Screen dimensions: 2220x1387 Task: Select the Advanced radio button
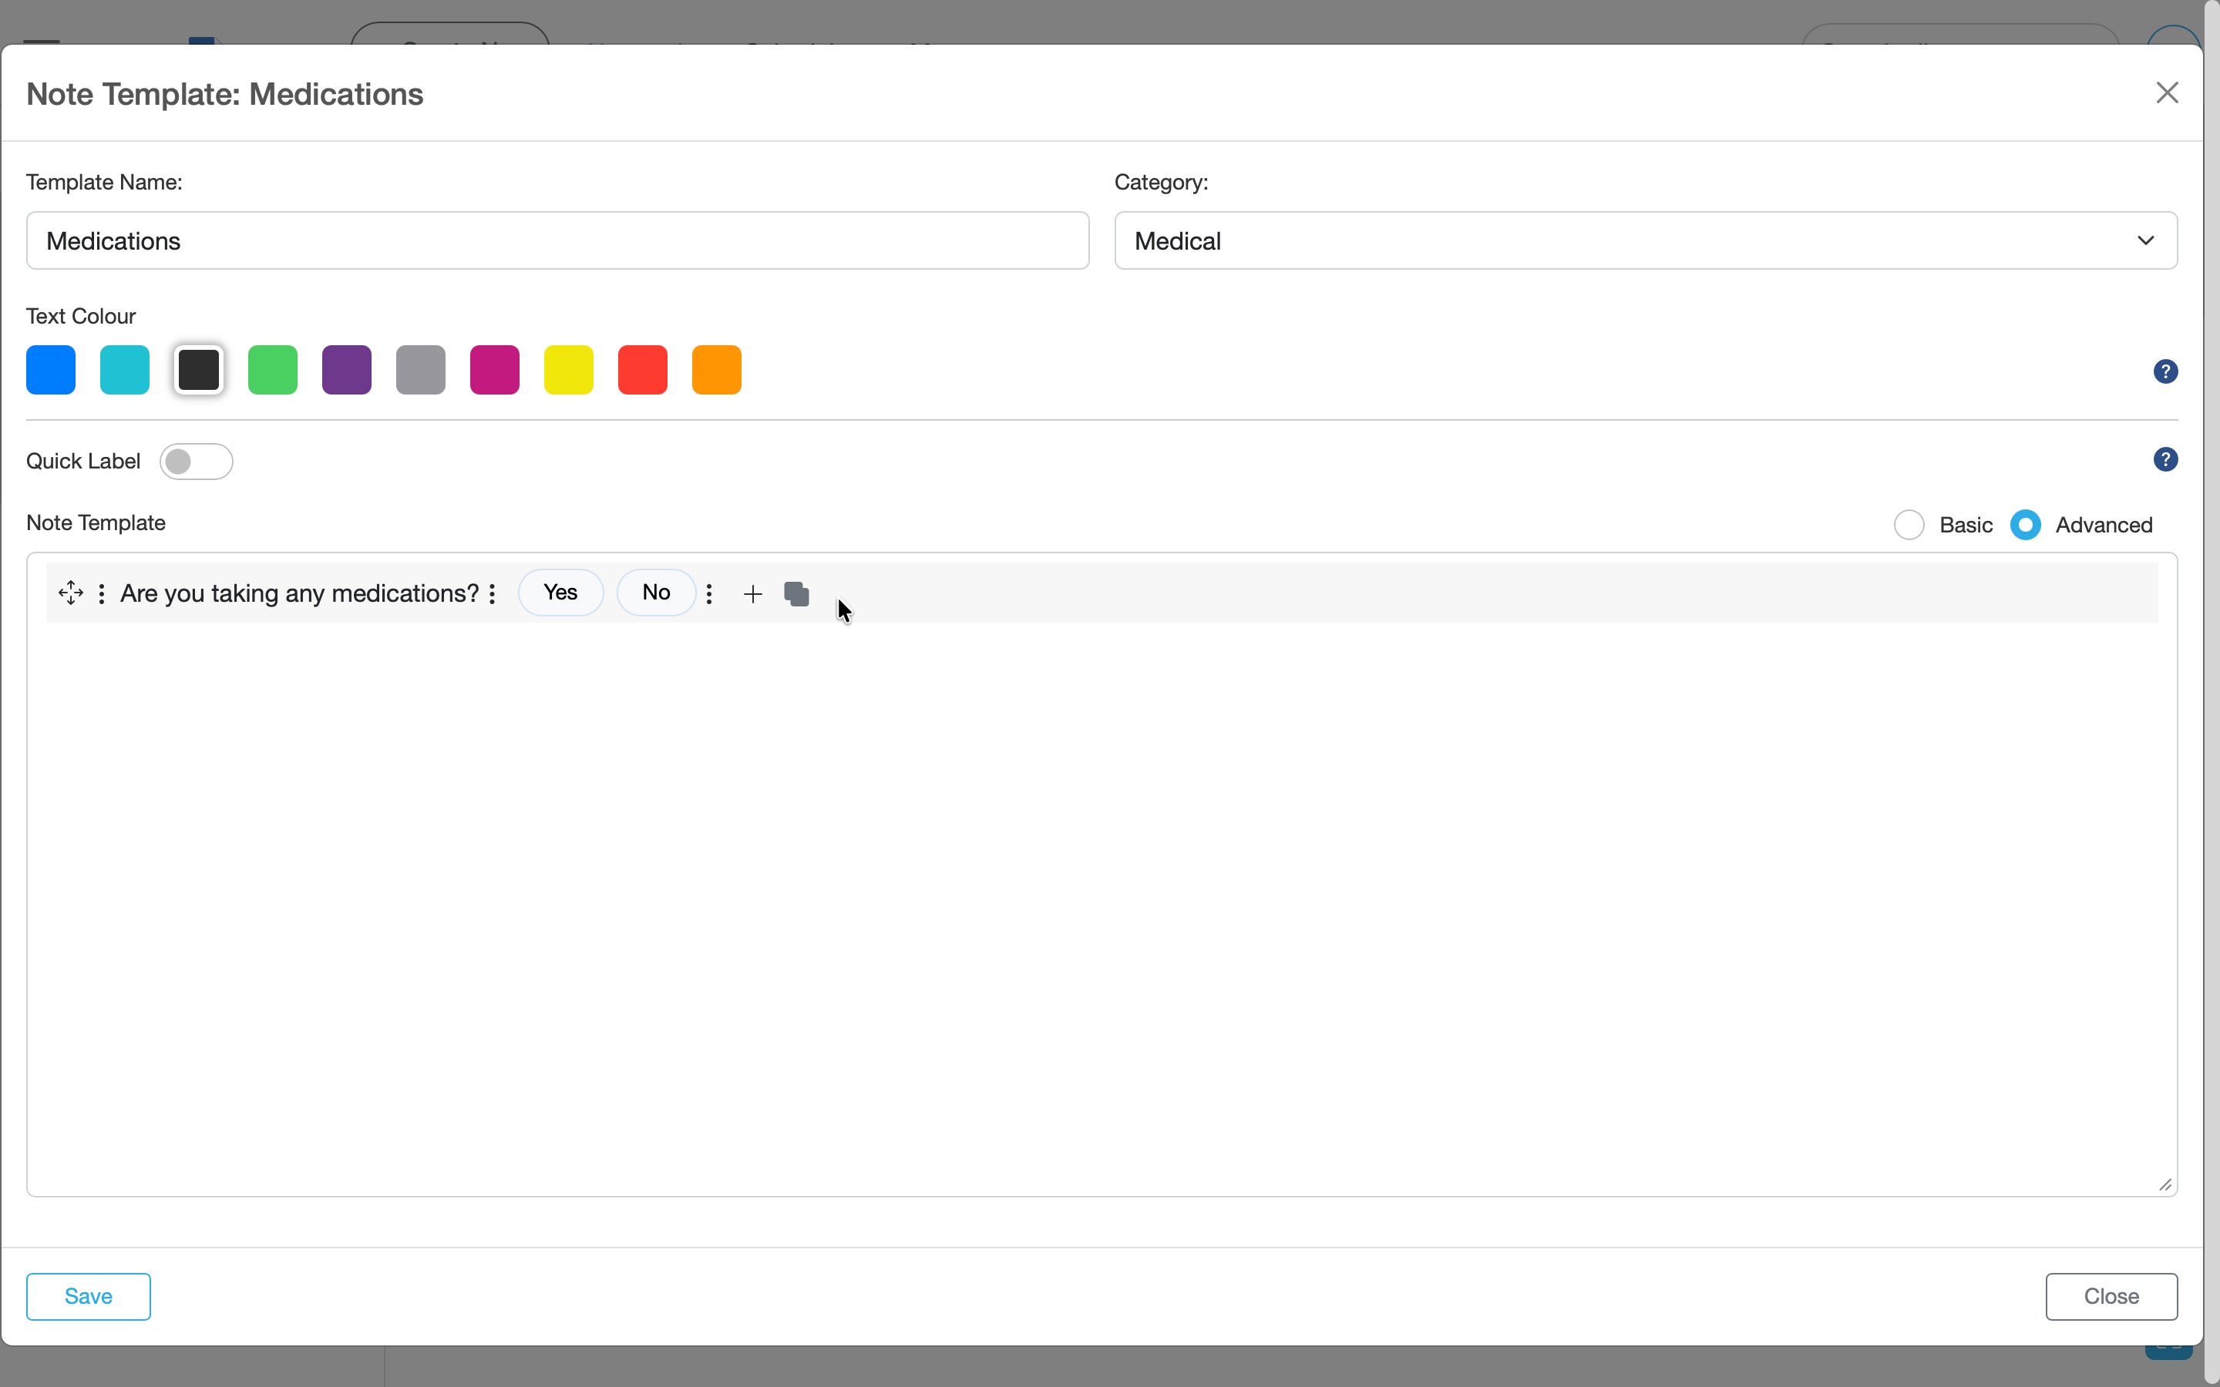click(2027, 524)
